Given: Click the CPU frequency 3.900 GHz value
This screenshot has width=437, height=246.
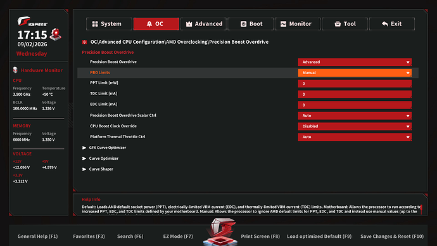Looking at the screenshot, I should 22,94.
